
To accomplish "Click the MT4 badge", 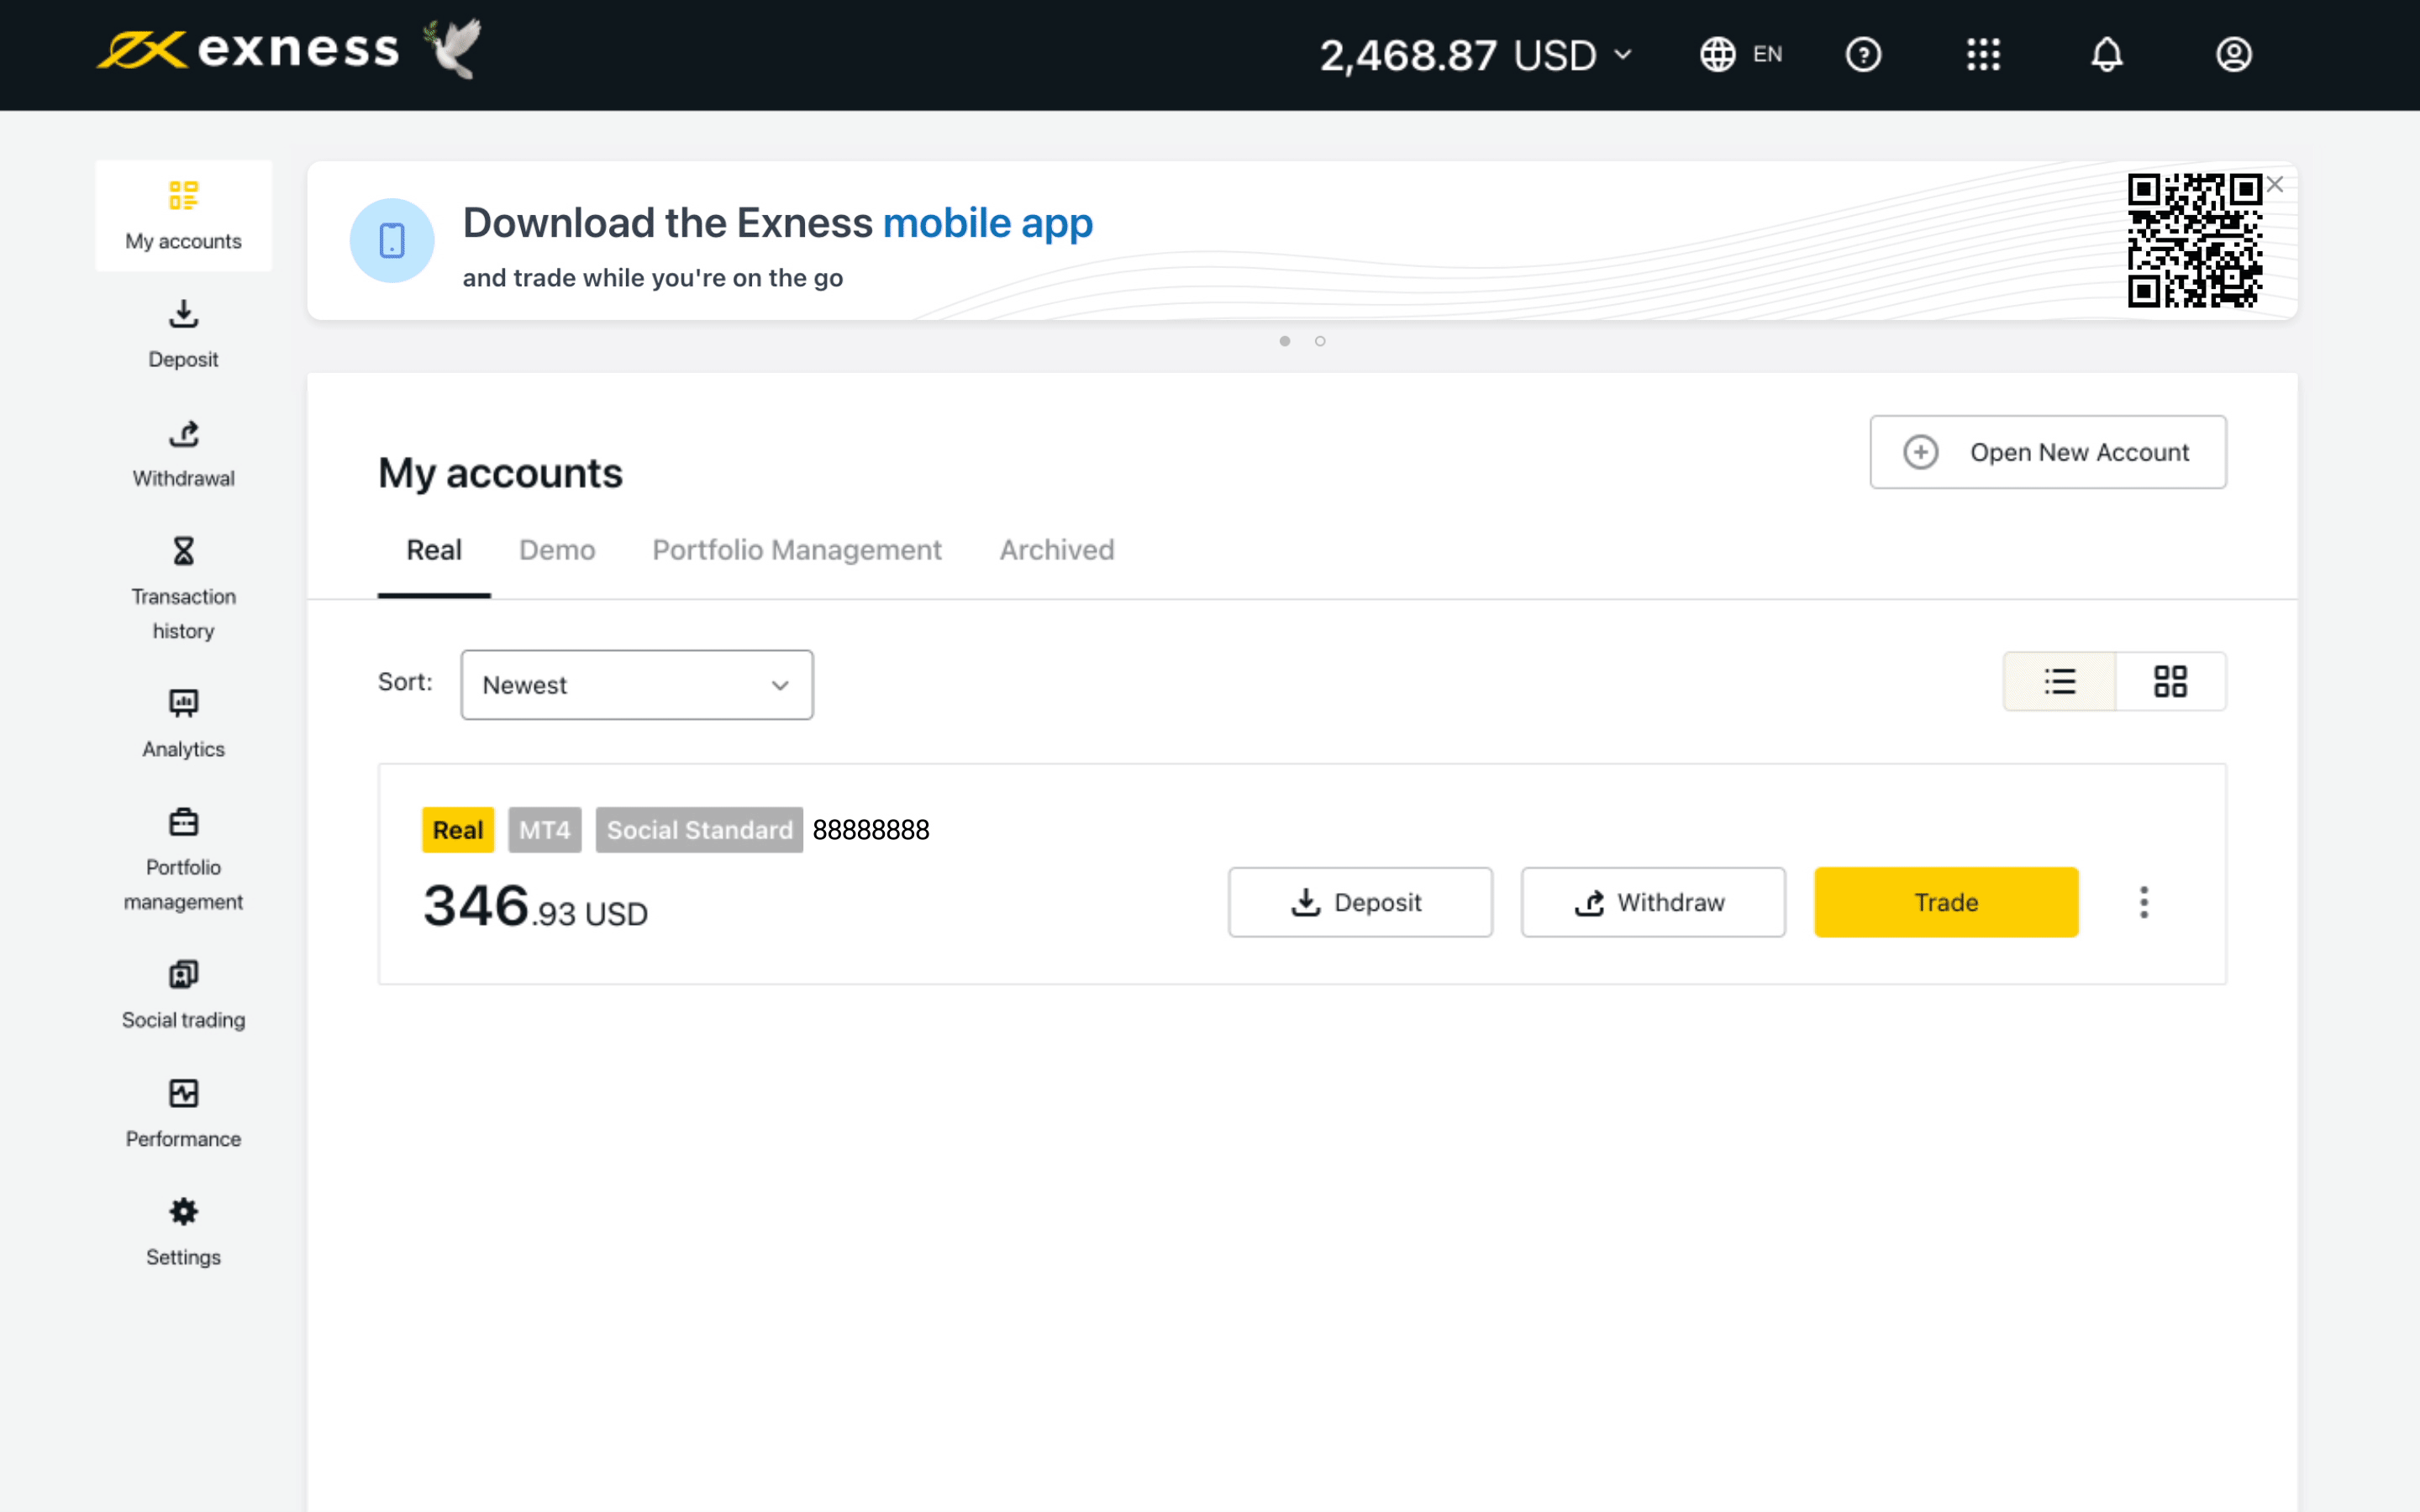I will 544,830.
